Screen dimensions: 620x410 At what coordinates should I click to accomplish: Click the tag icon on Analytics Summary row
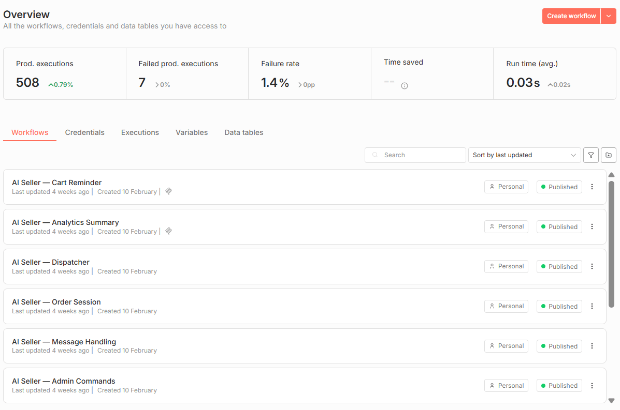[168, 231]
